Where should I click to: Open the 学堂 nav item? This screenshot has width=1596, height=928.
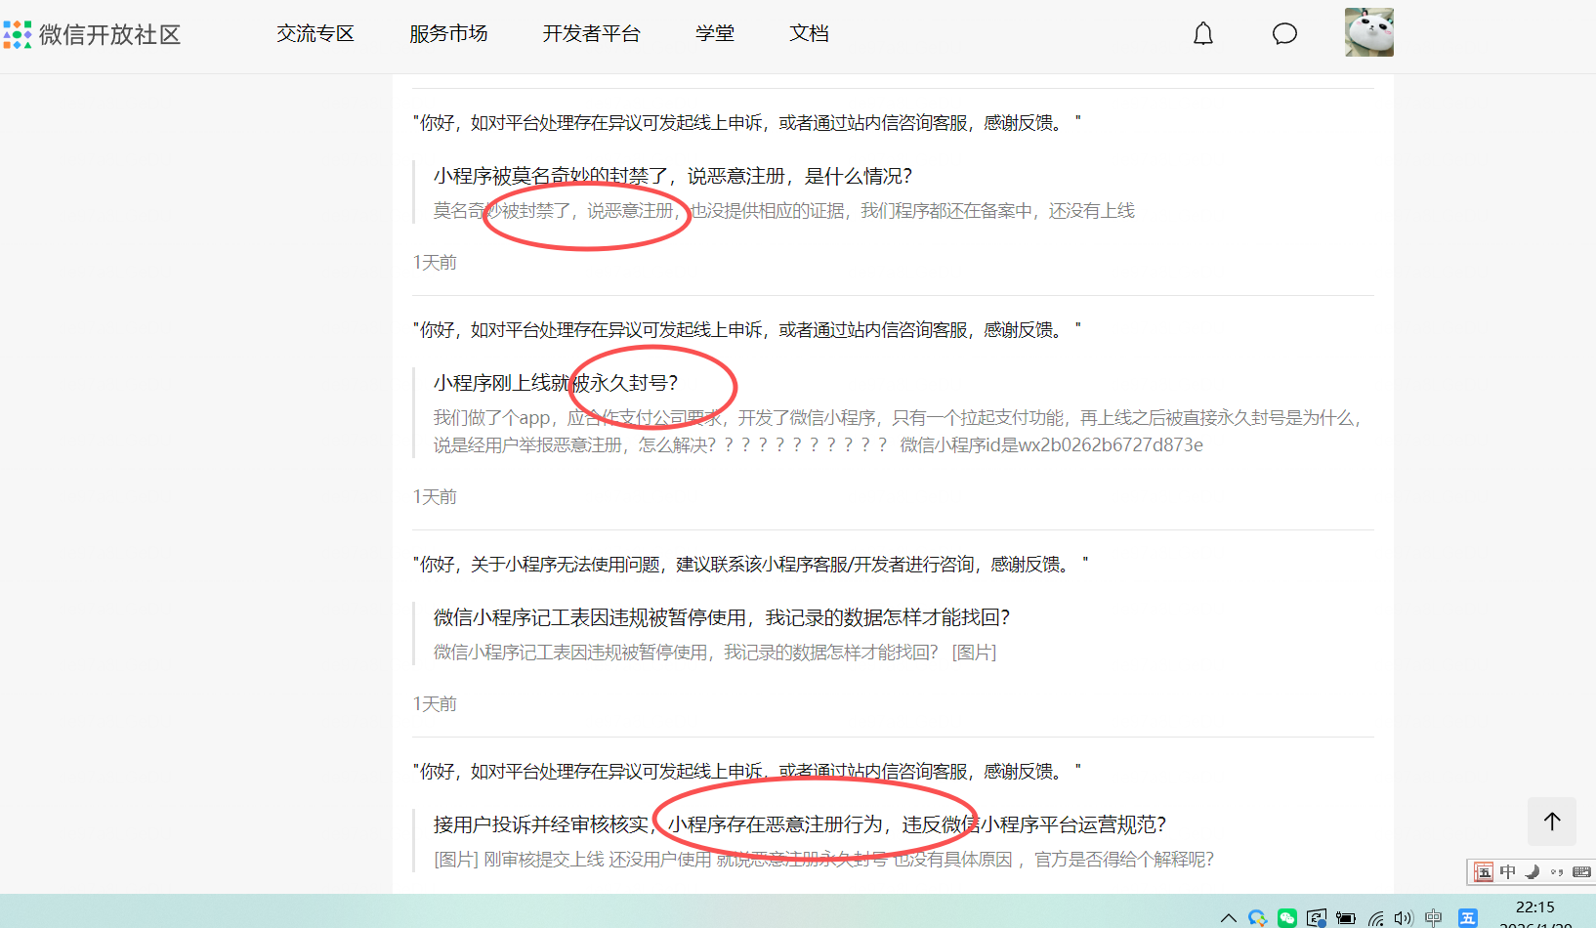(715, 34)
